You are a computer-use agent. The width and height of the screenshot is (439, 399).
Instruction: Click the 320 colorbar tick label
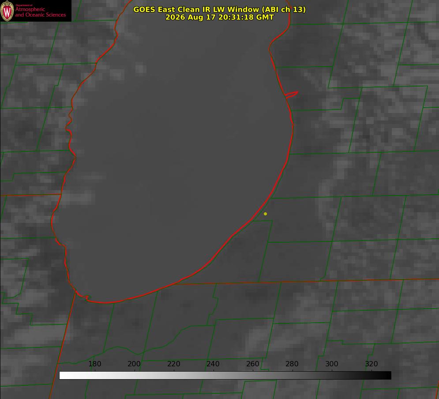[371, 364]
